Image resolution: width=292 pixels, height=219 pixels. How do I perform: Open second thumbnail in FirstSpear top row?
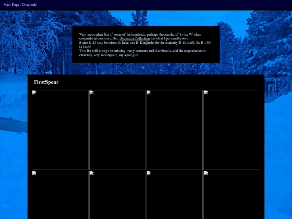click(x=117, y=130)
